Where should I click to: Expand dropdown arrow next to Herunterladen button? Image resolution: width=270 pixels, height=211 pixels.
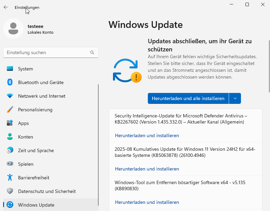tap(235, 98)
